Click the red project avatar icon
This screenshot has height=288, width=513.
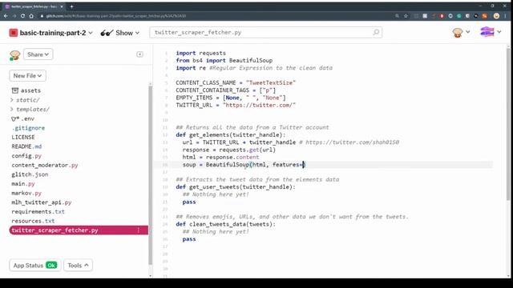click(x=14, y=33)
